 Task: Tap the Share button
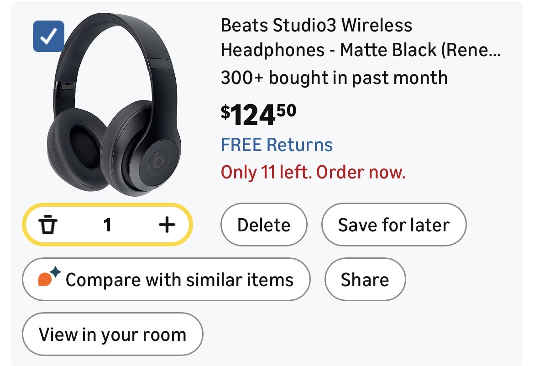click(x=365, y=279)
